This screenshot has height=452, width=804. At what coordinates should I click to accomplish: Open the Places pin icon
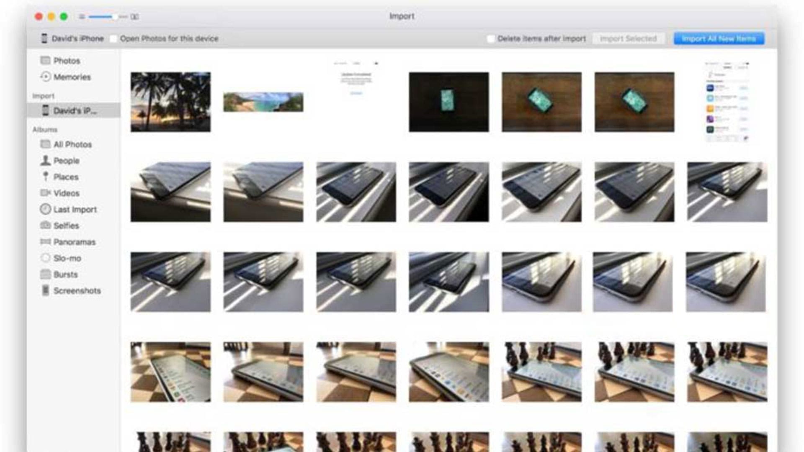(x=45, y=177)
